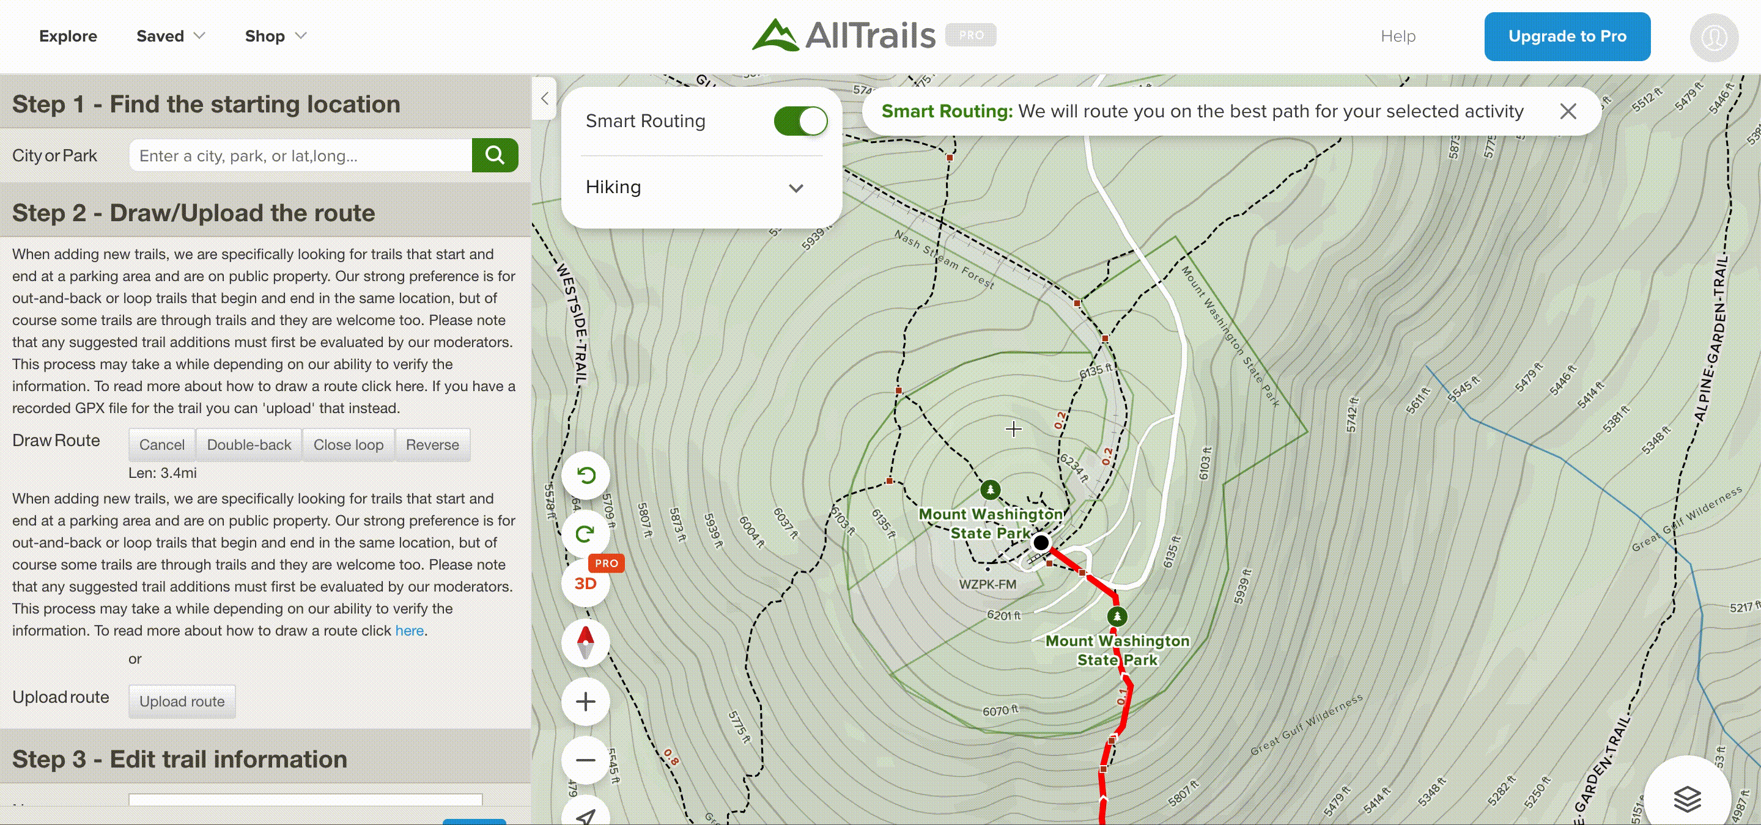Open the Help page
This screenshot has width=1761, height=825.
click(1398, 36)
